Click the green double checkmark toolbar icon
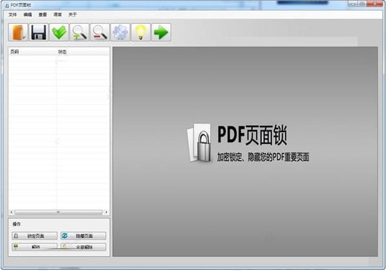 pyautogui.click(x=59, y=32)
